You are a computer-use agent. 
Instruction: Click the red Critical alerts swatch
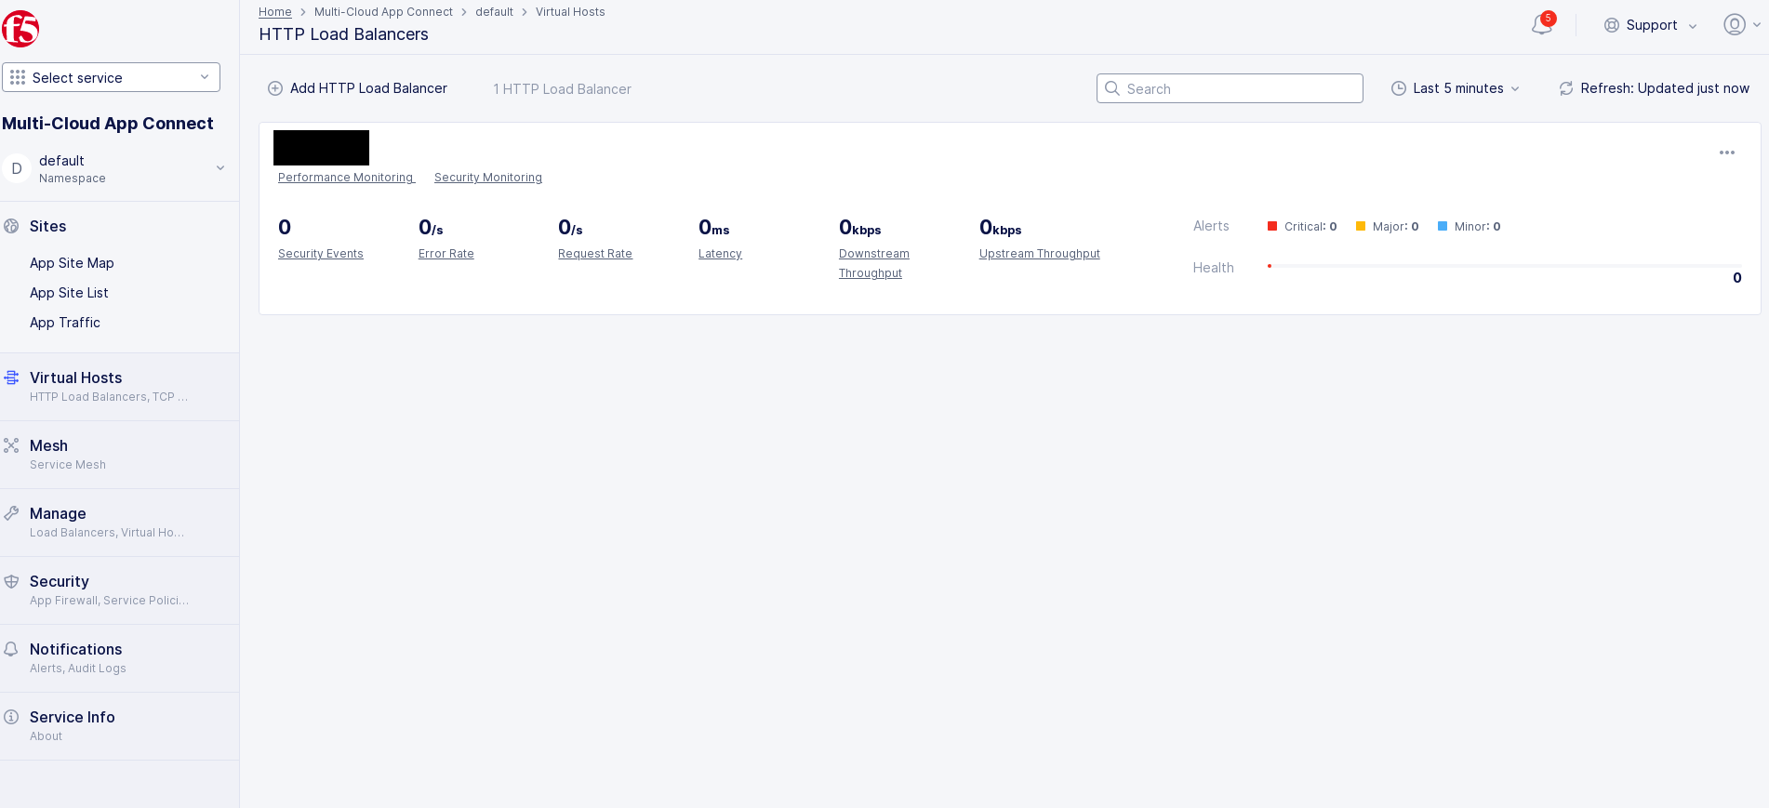point(1272,226)
